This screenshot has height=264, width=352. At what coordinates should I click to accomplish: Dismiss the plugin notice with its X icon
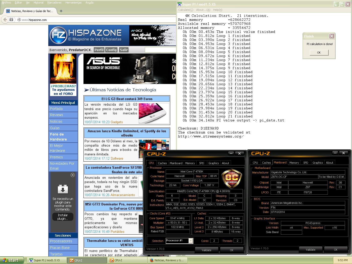tap(73, 175)
